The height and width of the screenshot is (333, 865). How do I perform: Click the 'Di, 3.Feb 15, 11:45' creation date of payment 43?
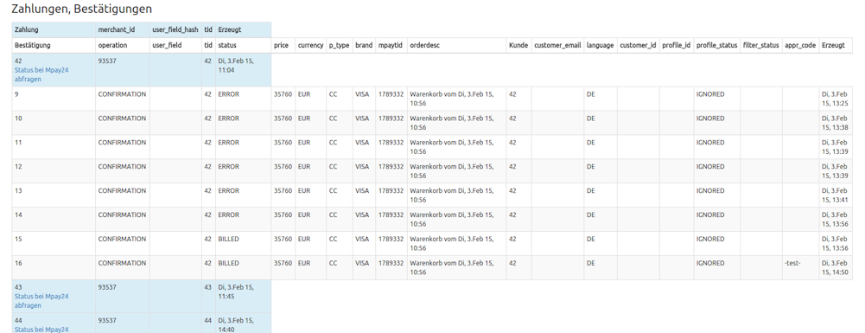236,292
